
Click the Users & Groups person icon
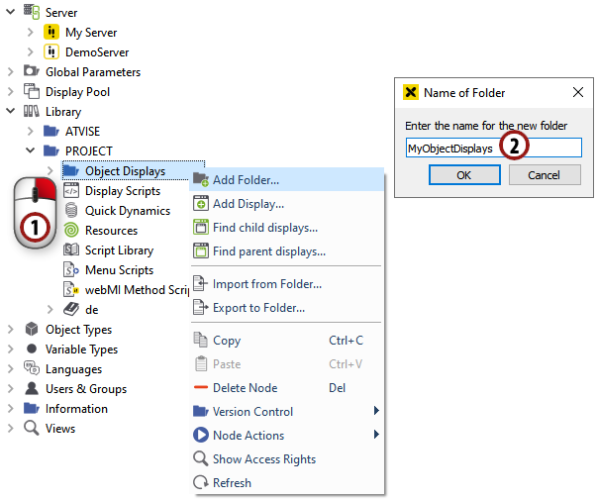click(32, 388)
